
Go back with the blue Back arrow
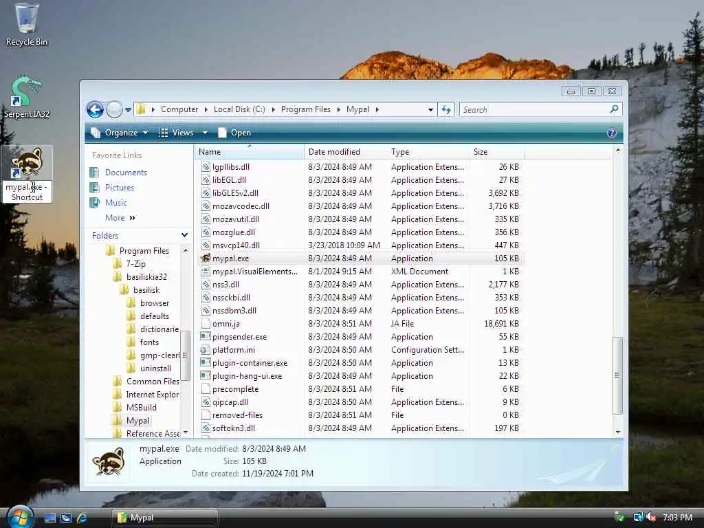click(95, 109)
